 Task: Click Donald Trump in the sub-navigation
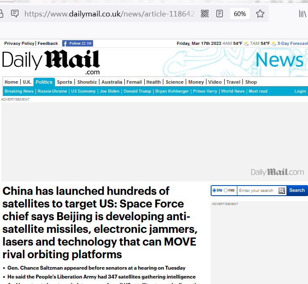coord(137,91)
